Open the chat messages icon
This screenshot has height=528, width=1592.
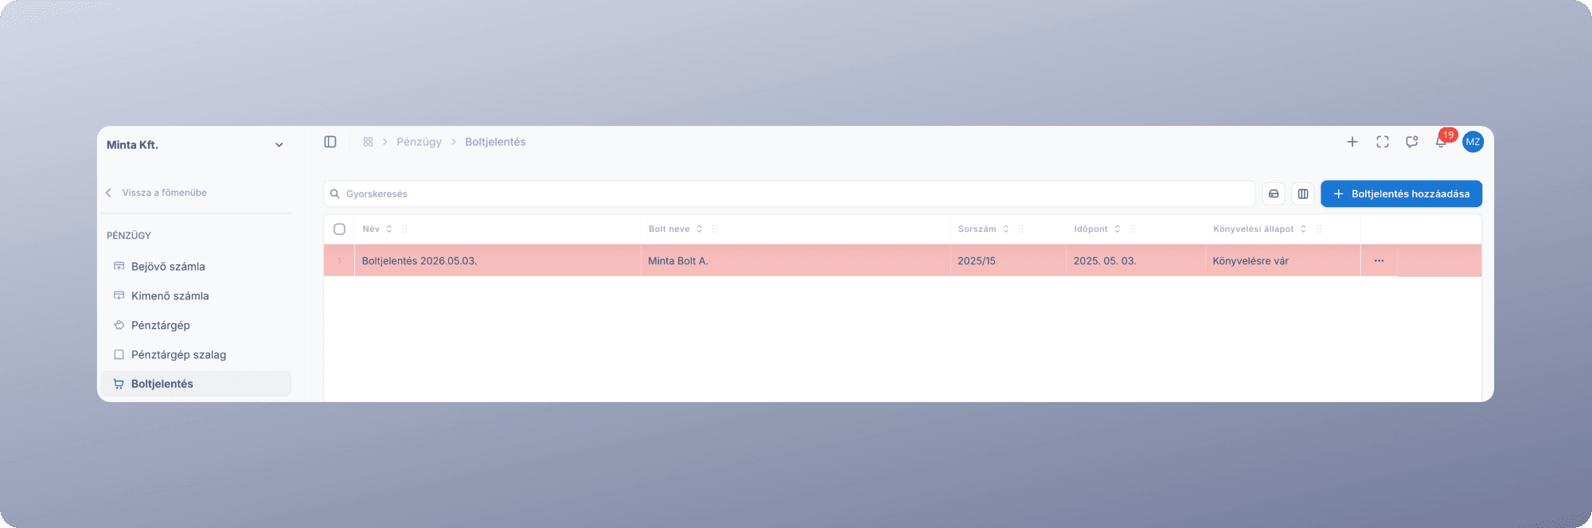click(x=1412, y=142)
